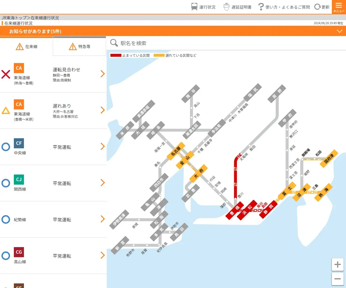The height and width of the screenshot is (288, 346).
Task: Select 四日市 station on the map
Action: (x=159, y=182)
